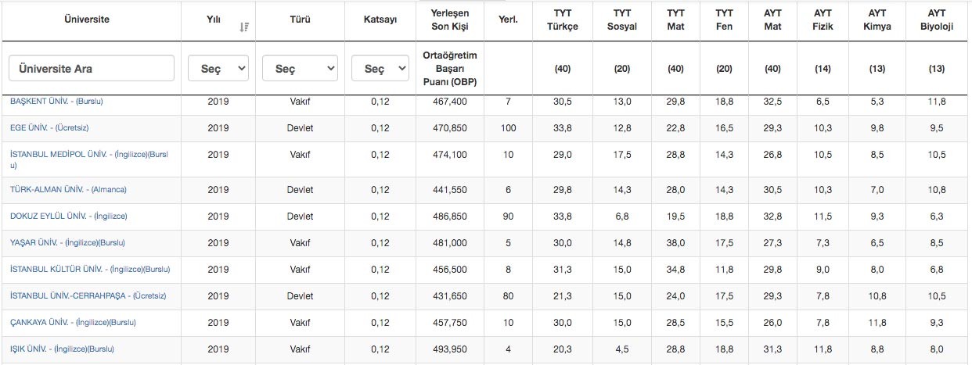The height and width of the screenshot is (365, 972).
Task: Open IŞIK ÜNİV. (İngilizce) link
Action: (x=66, y=349)
